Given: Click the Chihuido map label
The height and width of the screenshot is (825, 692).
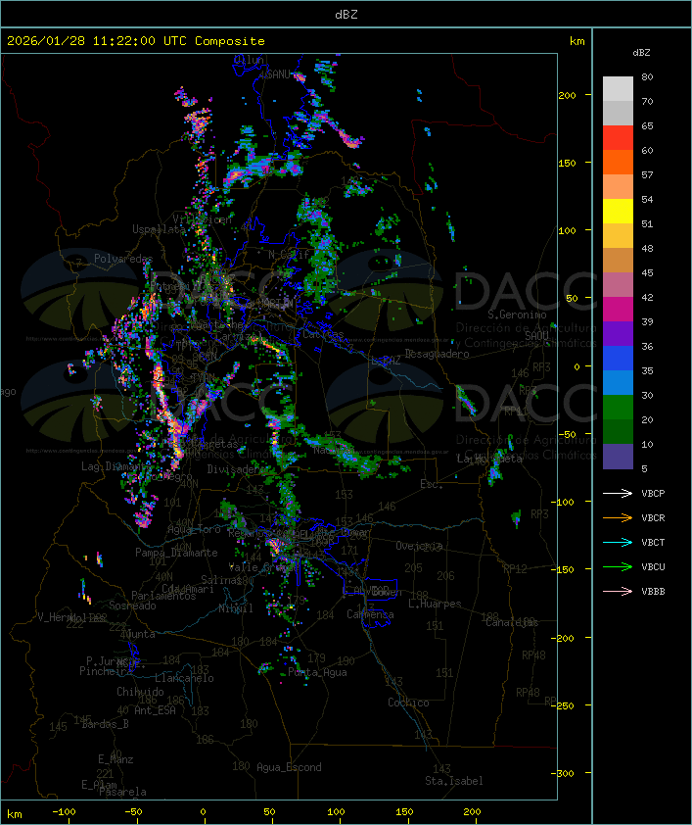Looking at the screenshot, I should click(140, 692).
